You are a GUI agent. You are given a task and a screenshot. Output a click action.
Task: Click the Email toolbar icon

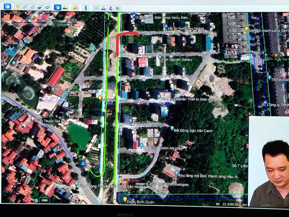coord(96,8)
